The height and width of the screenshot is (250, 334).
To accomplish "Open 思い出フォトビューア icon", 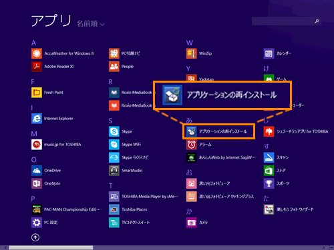I will click(x=192, y=183).
